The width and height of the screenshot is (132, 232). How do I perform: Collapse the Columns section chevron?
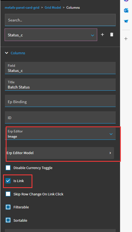tap(7, 53)
